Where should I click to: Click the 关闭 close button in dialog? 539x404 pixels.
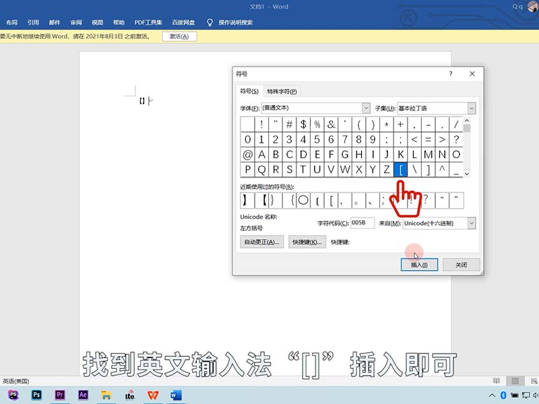pos(462,265)
